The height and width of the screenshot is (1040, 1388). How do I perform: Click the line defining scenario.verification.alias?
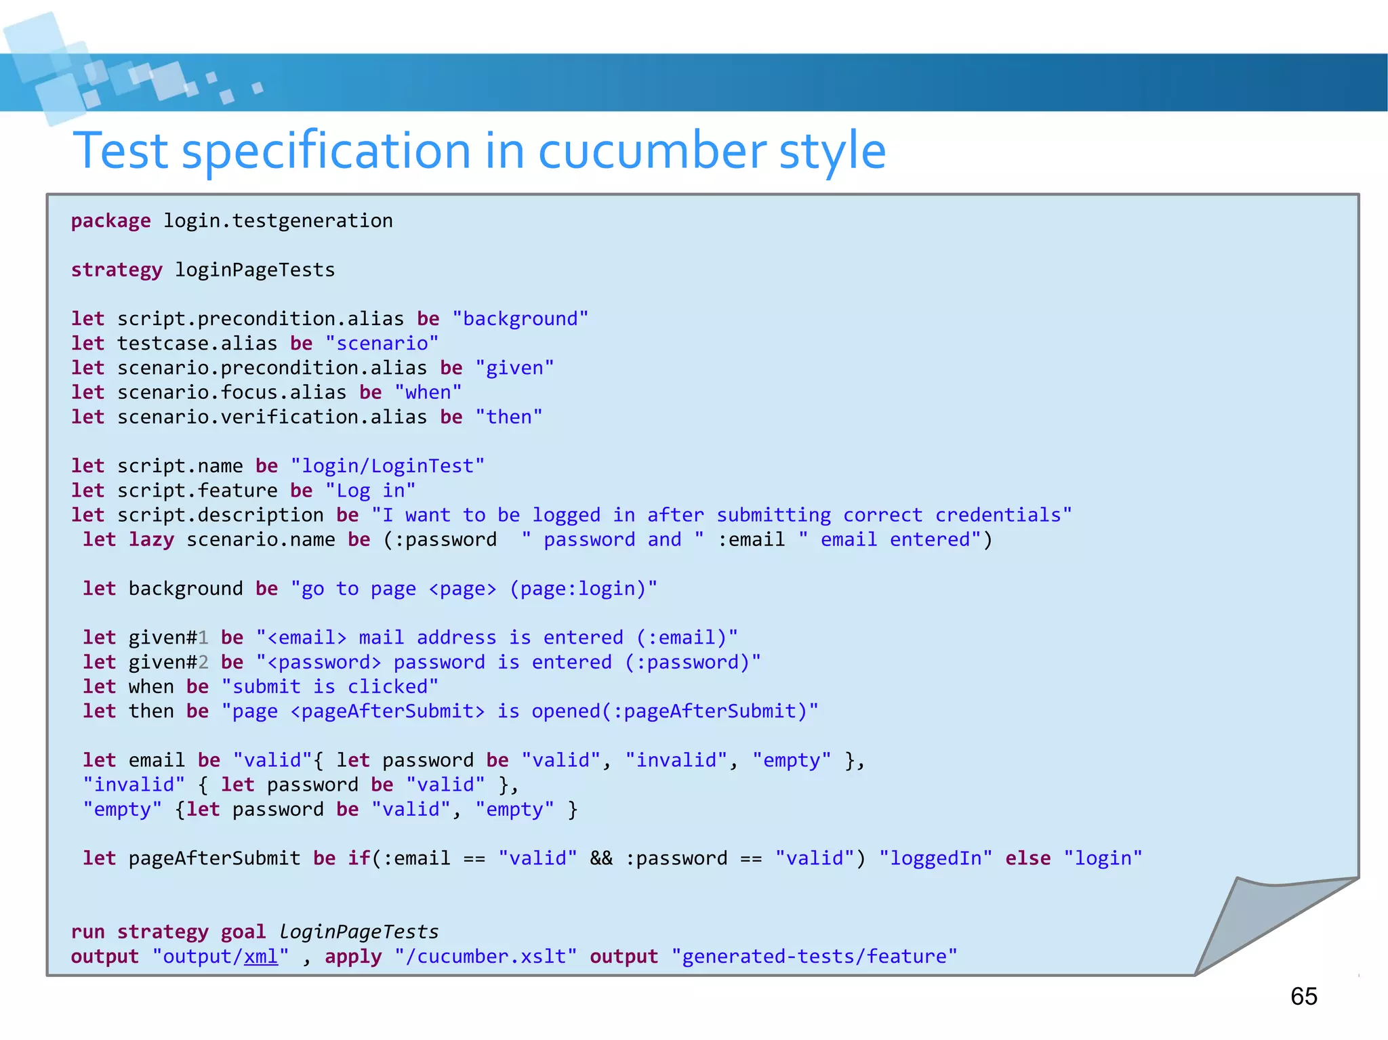click(x=307, y=417)
